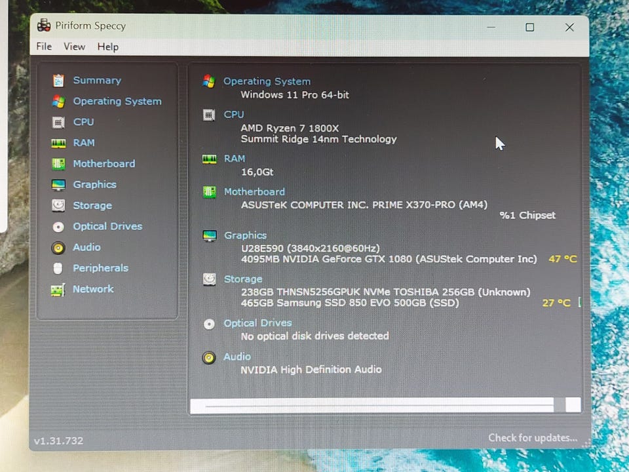Click the Storage drive icon in summary panel

(x=210, y=279)
